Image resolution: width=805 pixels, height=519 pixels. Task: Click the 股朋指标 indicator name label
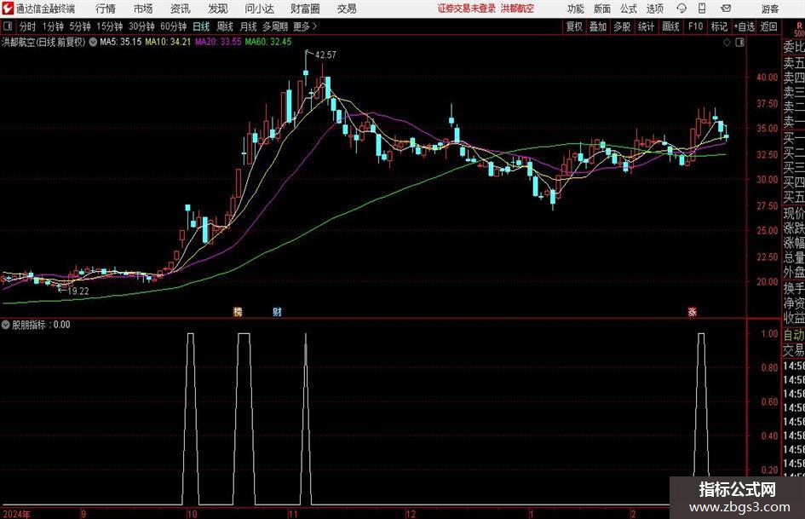coord(29,325)
